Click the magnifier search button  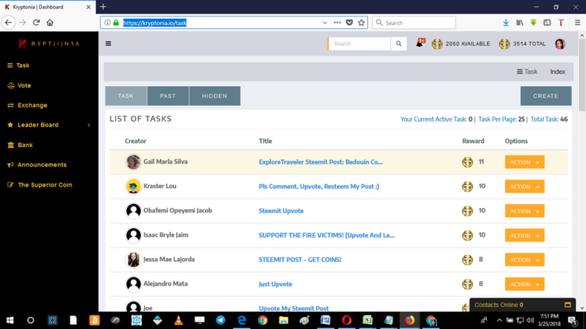click(399, 43)
